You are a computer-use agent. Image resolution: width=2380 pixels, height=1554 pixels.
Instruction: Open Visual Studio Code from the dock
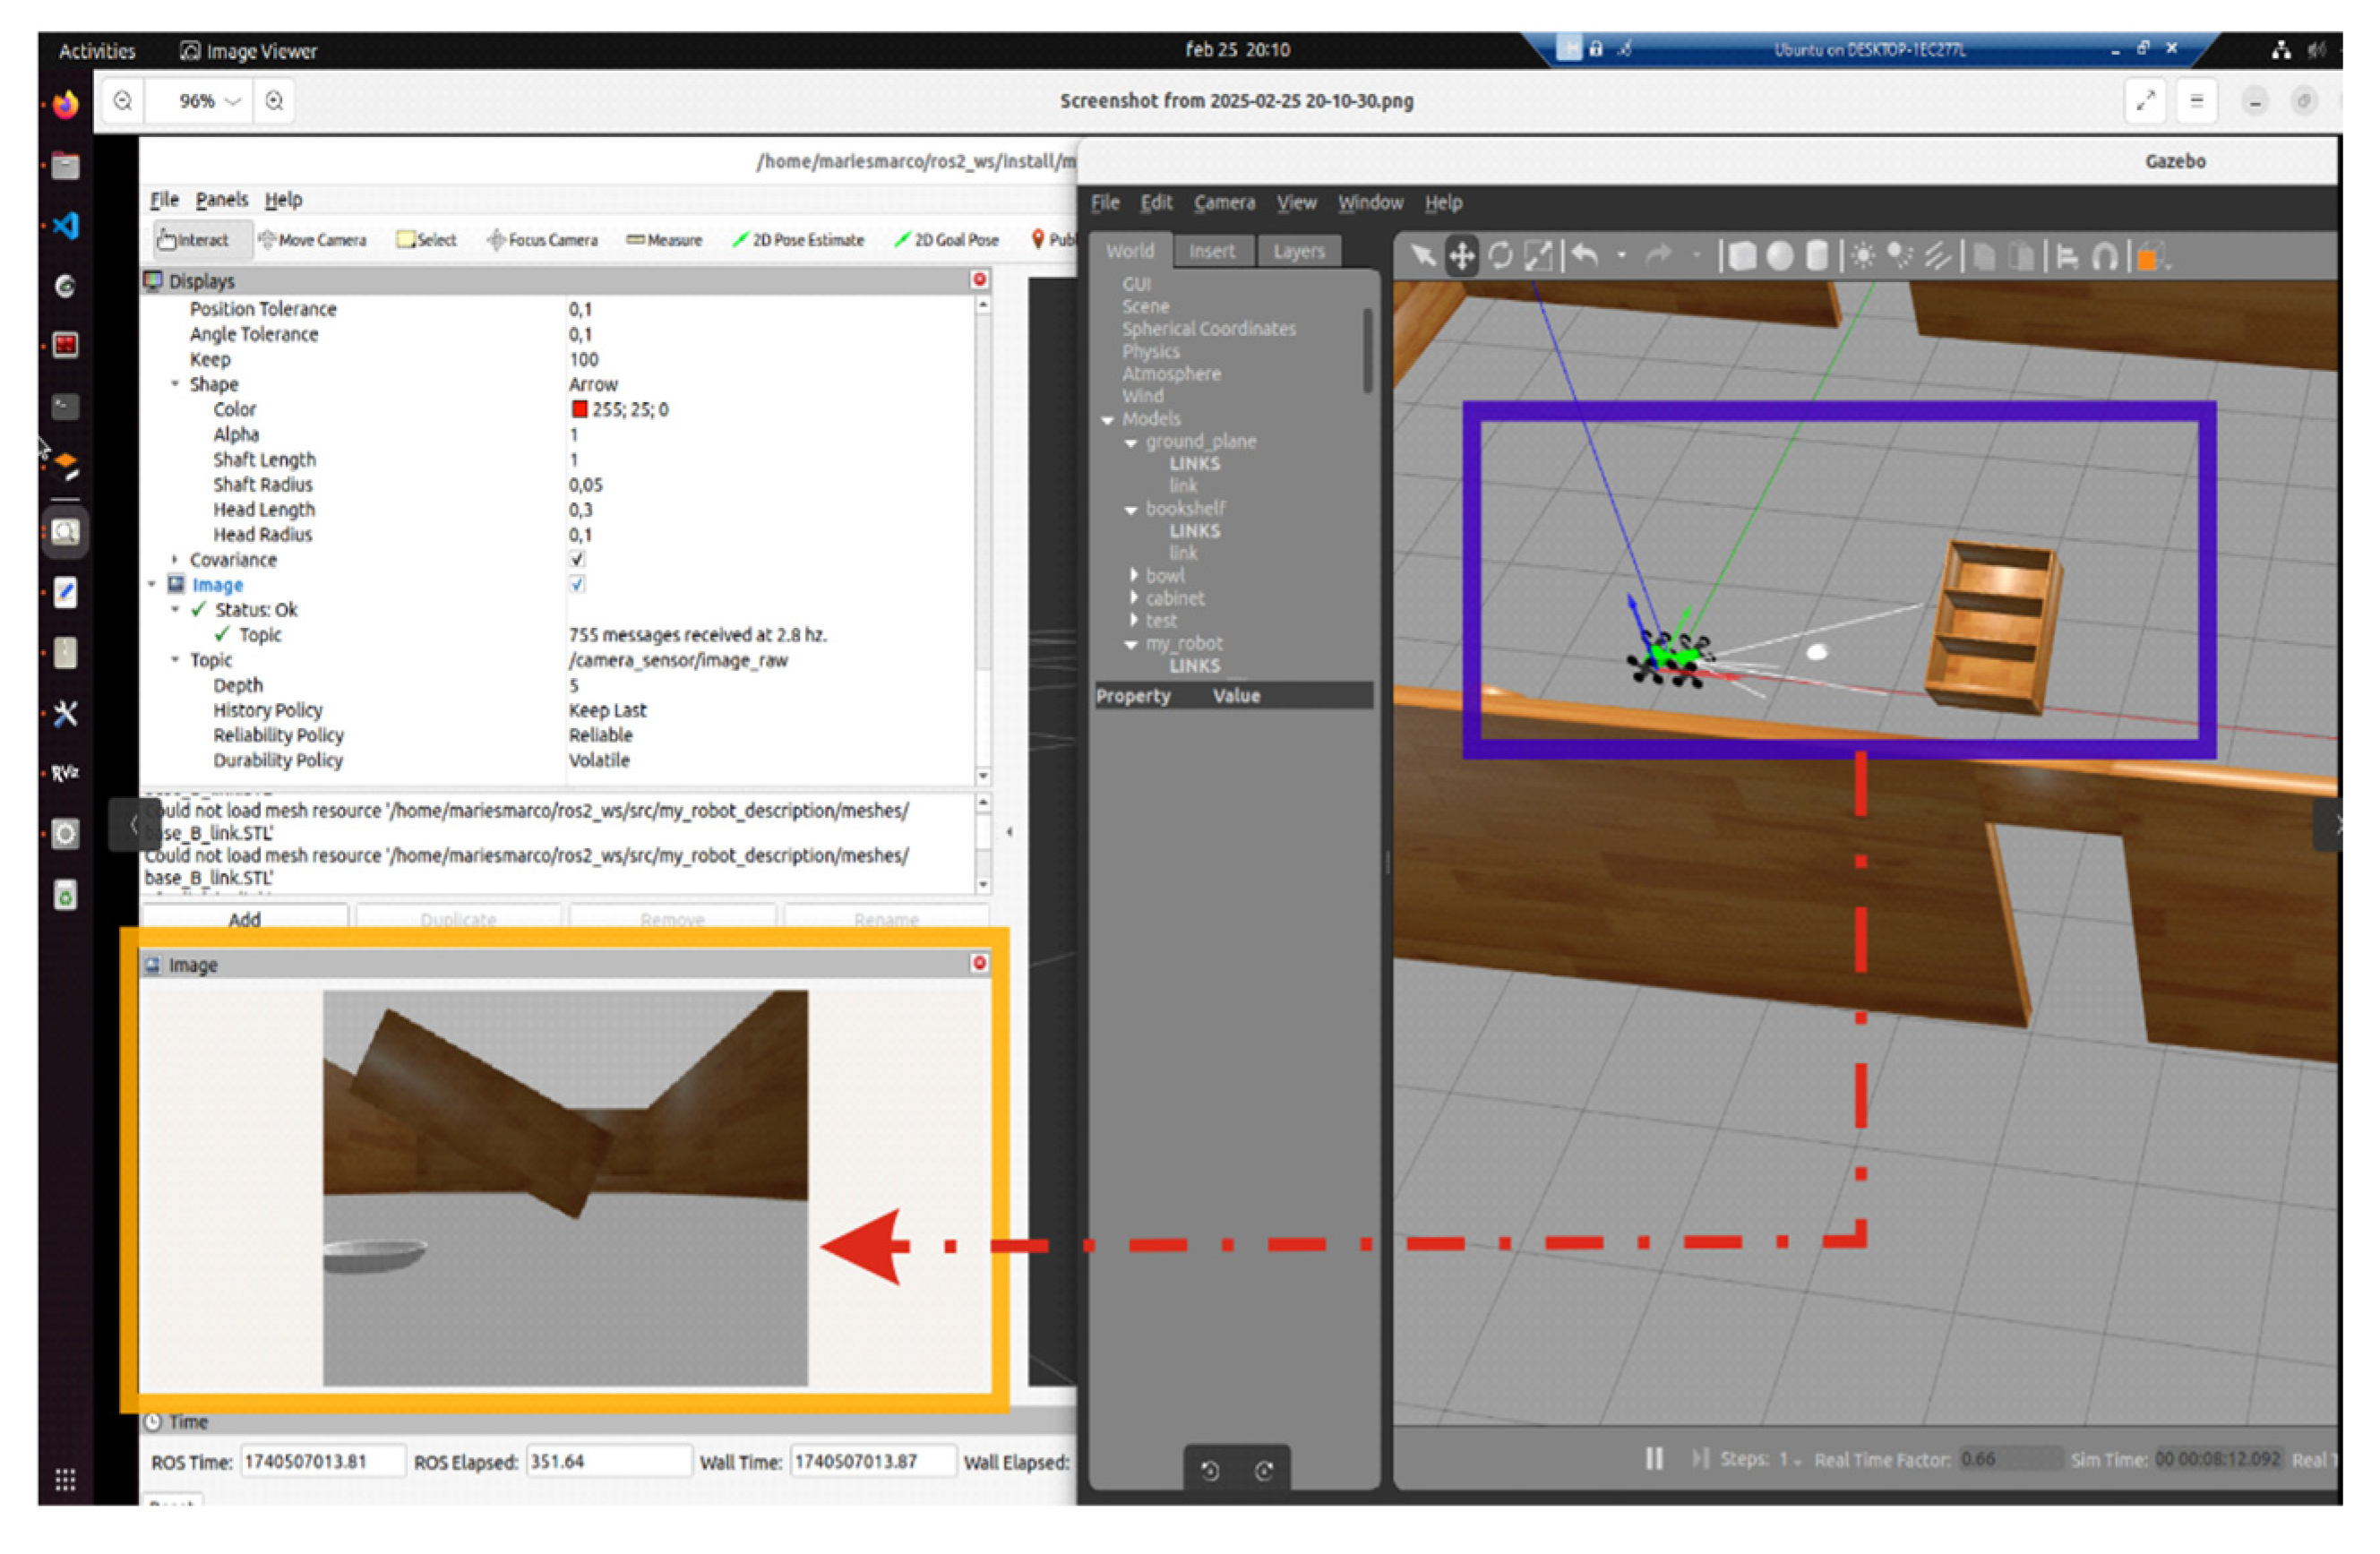pos(66,226)
